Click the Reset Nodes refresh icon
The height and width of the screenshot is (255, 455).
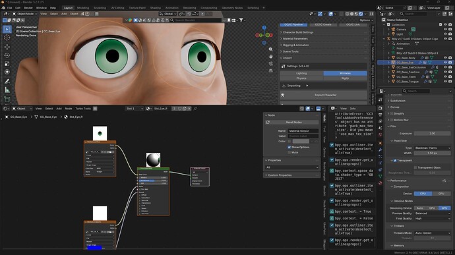(268, 123)
